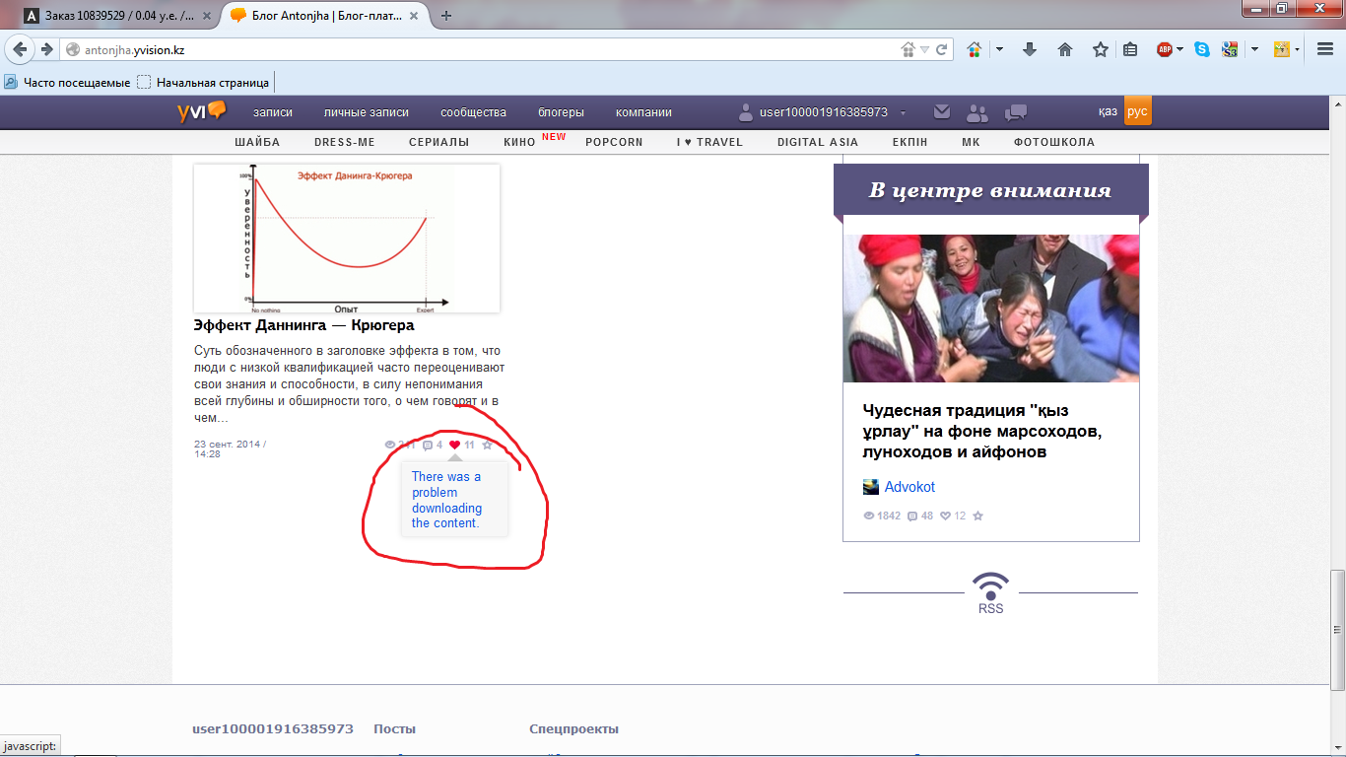The width and height of the screenshot is (1346, 757).
Task: Open the Adblock Plus dropdown arrow
Action: click(x=1179, y=49)
